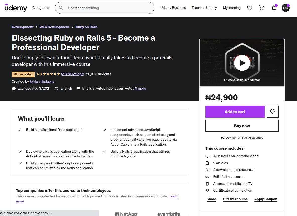Viewport: 297px width, 216px height.
Task: Add course to wishlist heart button
Action: (273, 112)
